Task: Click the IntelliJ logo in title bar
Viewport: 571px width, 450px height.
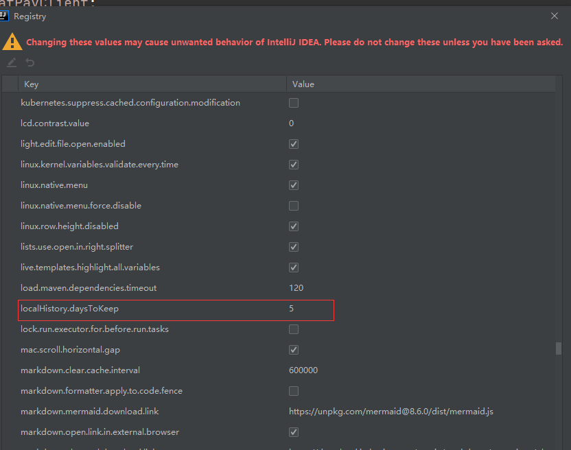Action: coord(4,16)
